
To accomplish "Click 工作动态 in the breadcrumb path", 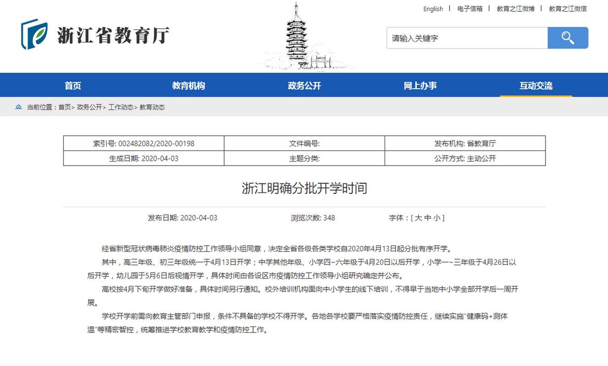I will click(x=121, y=107).
